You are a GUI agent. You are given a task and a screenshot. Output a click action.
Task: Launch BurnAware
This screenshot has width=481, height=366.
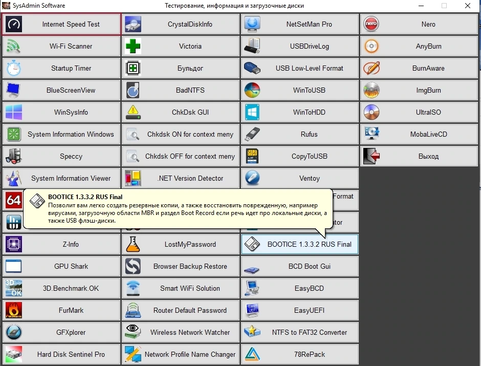coord(419,68)
